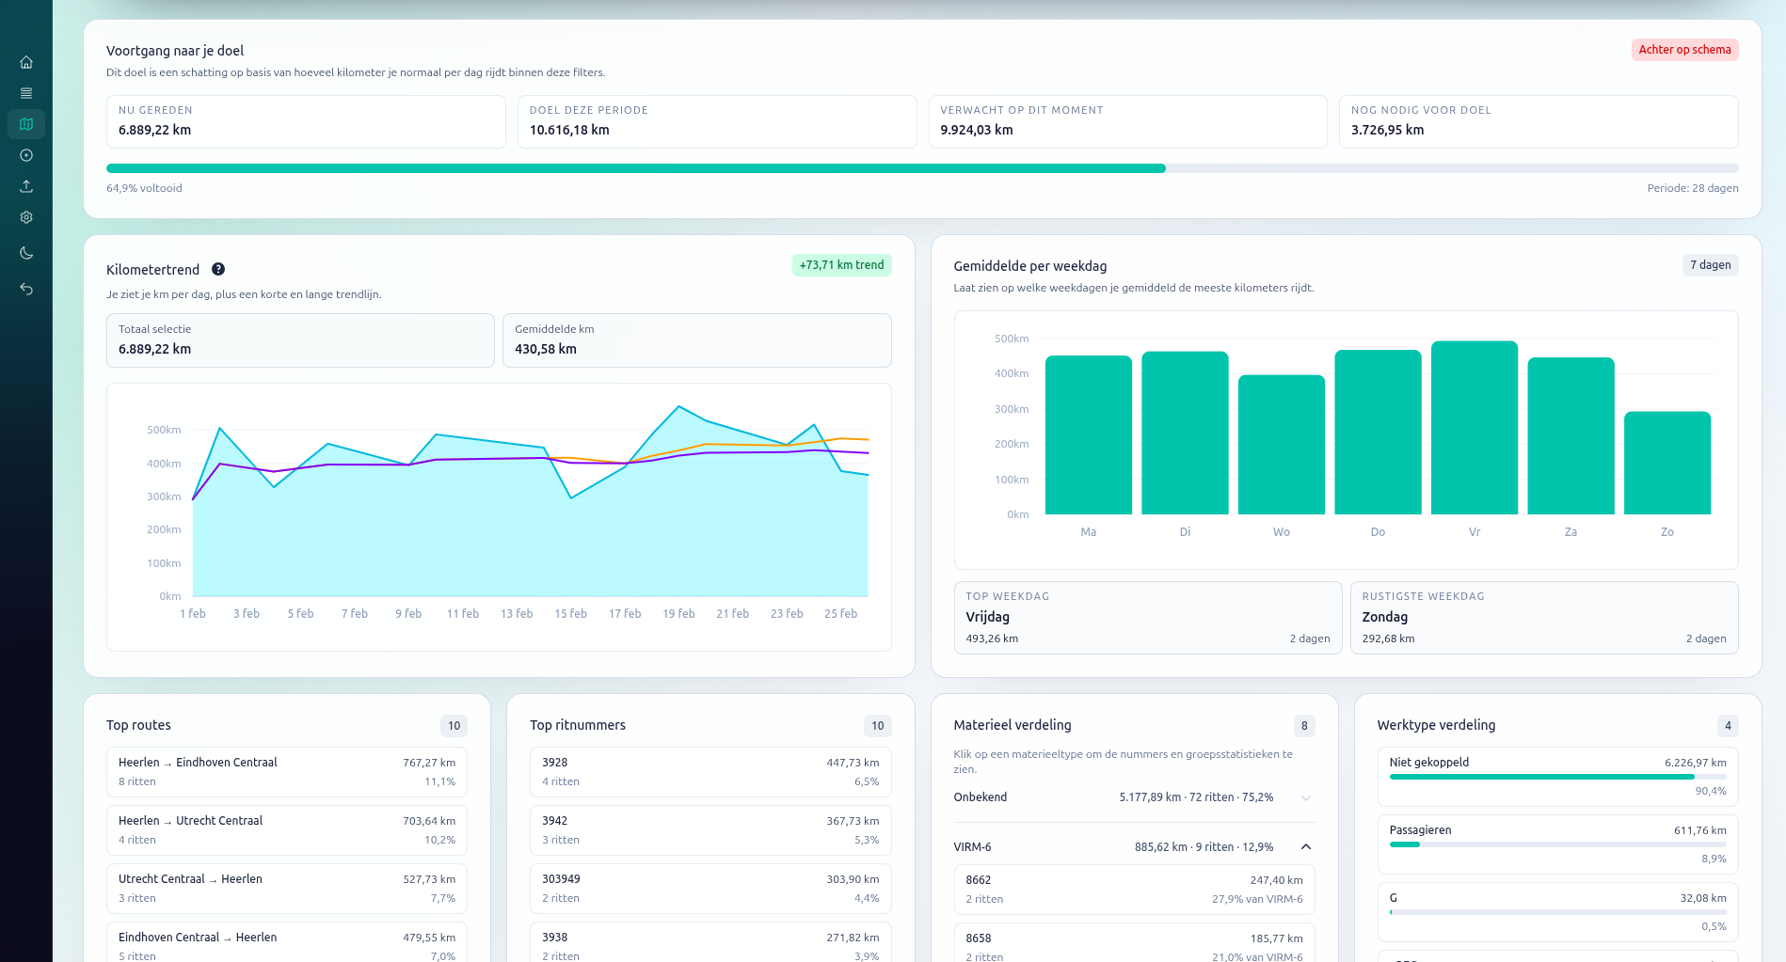The height and width of the screenshot is (962, 1786).
Task: Expand the Onbekend materieel group
Action: (x=1305, y=797)
